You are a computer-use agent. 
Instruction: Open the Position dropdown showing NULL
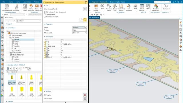coord(79,30)
